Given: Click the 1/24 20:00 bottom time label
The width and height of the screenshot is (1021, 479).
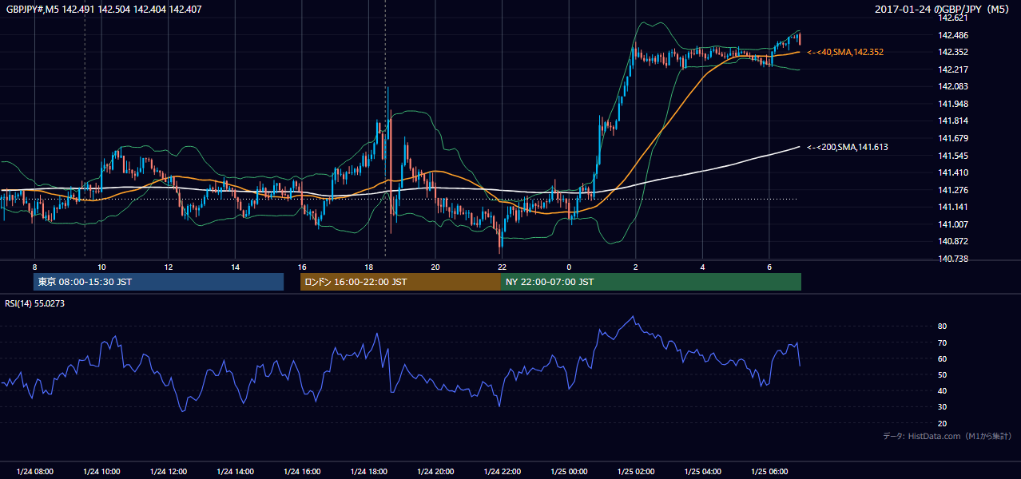Looking at the screenshot, I should click(x=435, y=472).
